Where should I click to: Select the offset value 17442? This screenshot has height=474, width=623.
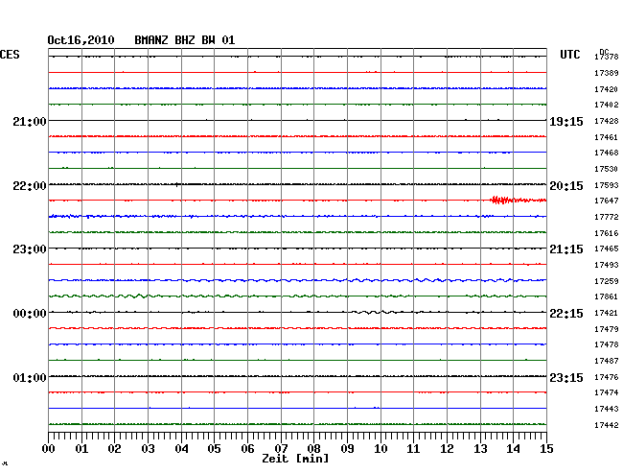(x=607, y=425)
